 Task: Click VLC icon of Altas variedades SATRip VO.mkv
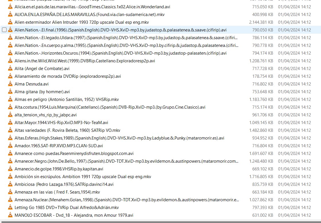[x=10, y=130]
